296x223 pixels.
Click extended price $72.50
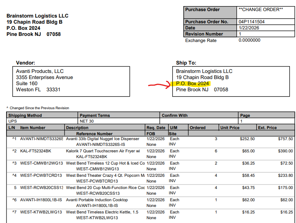point(286,163)
